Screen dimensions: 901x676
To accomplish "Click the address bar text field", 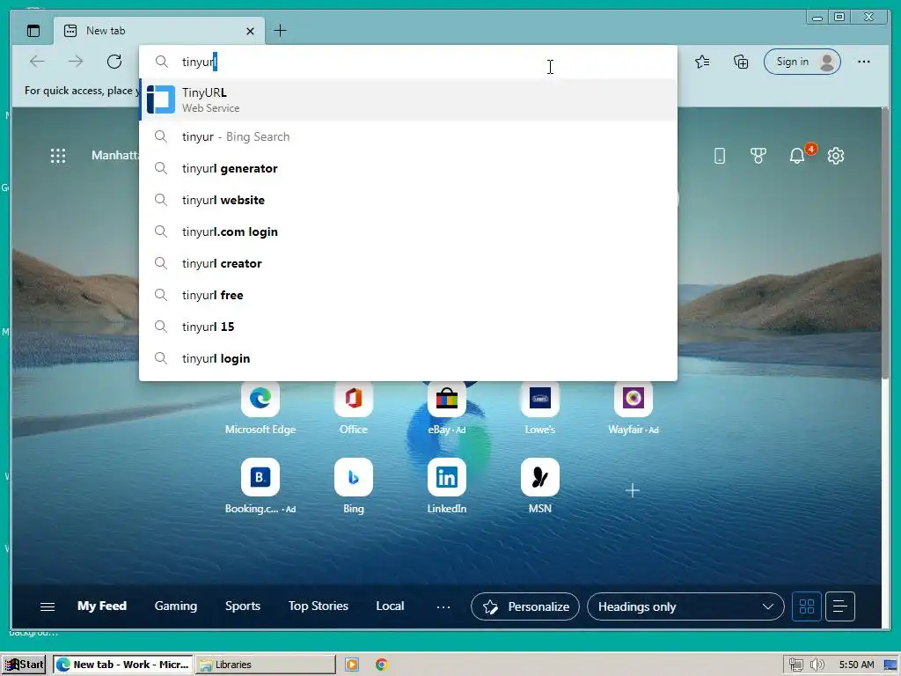I will 408,62.
